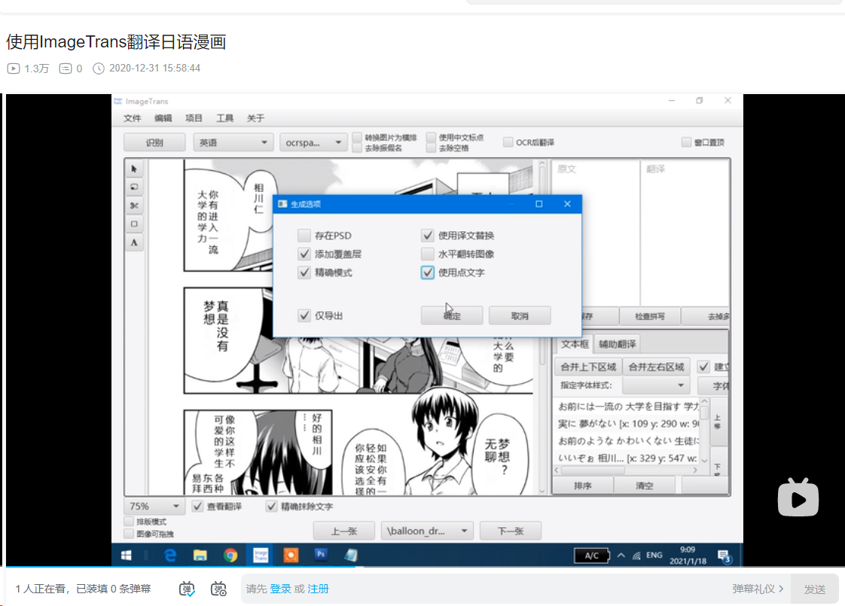Screen dimensions: 845x606
Task: Close the 生成选项 dialog
Action: [x=567, y=203]
